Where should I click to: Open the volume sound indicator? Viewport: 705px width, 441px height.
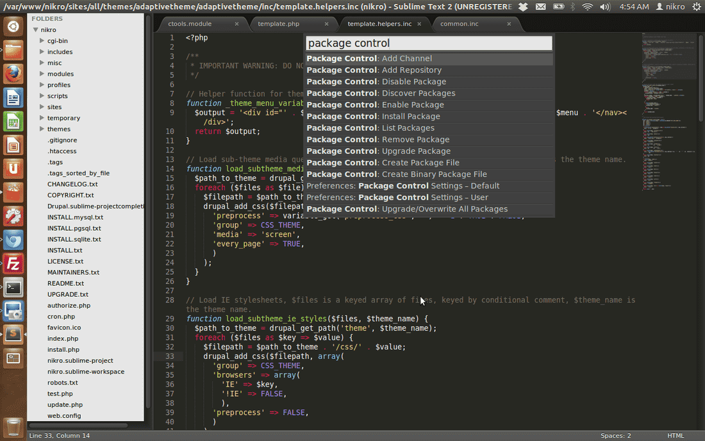(x=605, y=7)
